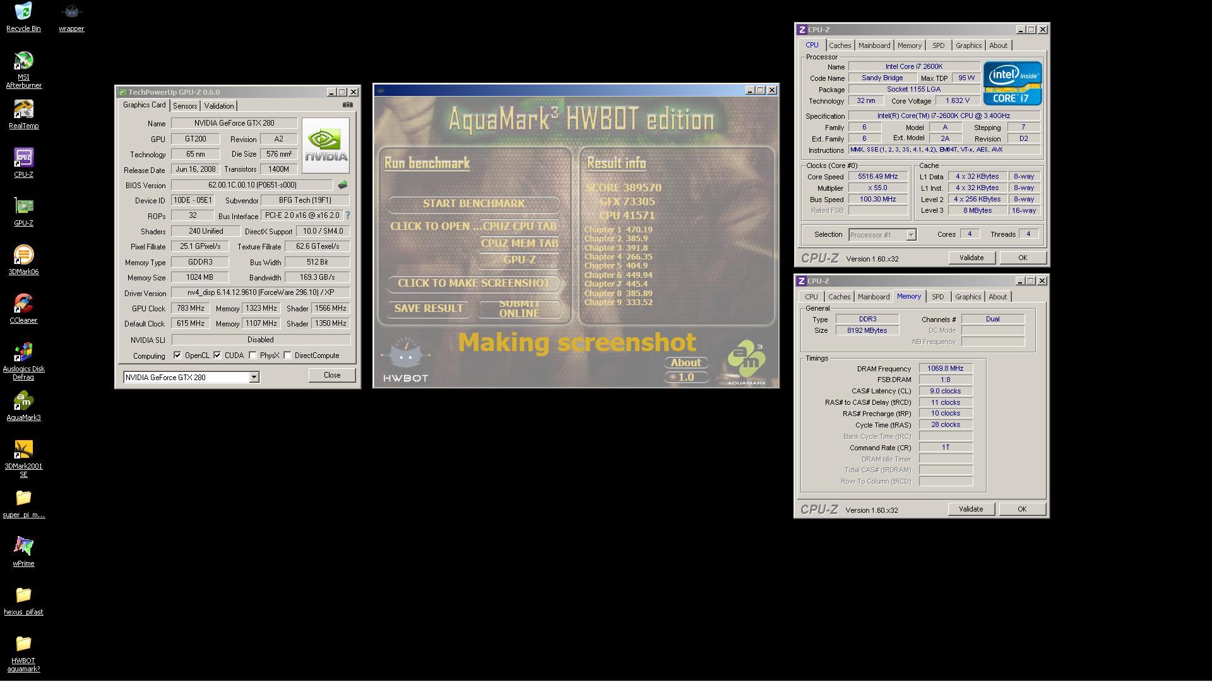Click About button in AquaMark window
Image resolution: width=1212 pixels, height=682 pixels.
point(686,362)
